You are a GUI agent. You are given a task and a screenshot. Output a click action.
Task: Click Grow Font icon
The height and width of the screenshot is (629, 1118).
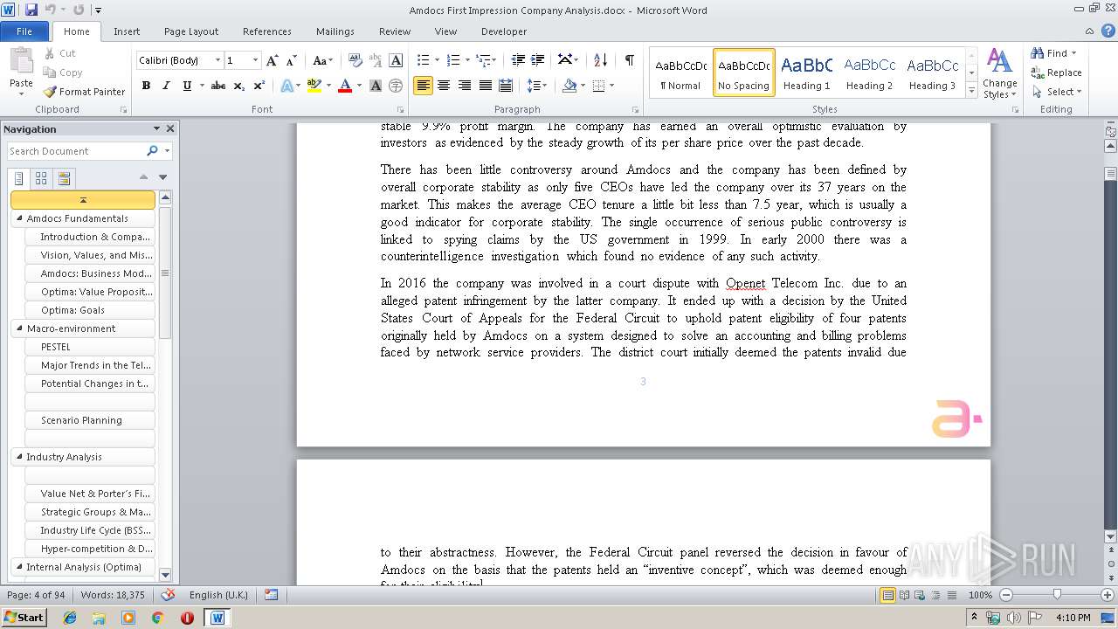tap(273, 60)
